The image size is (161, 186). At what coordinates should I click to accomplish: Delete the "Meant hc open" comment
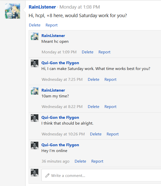88,52
